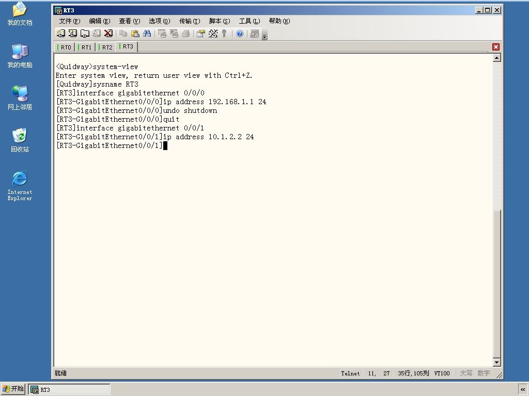Image resolution: width=529 pixels, height=396 pixels.
Task: Click the '<Quidway>system-view' line
Action: coord(97,67)
